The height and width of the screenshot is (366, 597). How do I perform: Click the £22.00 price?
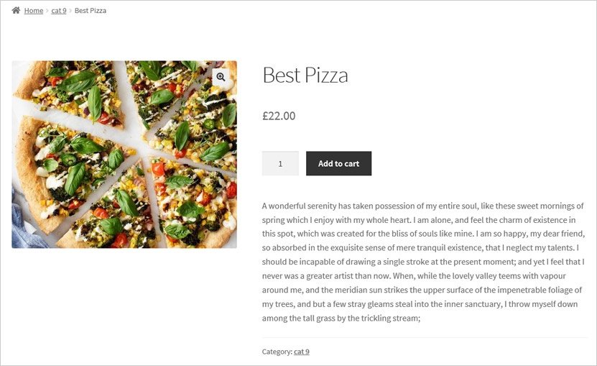point(279,116)
